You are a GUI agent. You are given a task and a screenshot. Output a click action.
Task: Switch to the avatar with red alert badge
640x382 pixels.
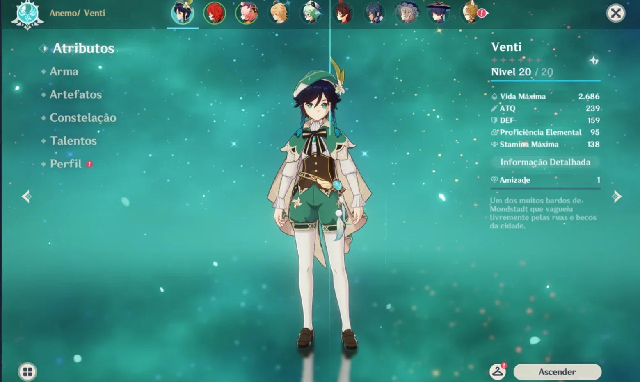(472, 13)
